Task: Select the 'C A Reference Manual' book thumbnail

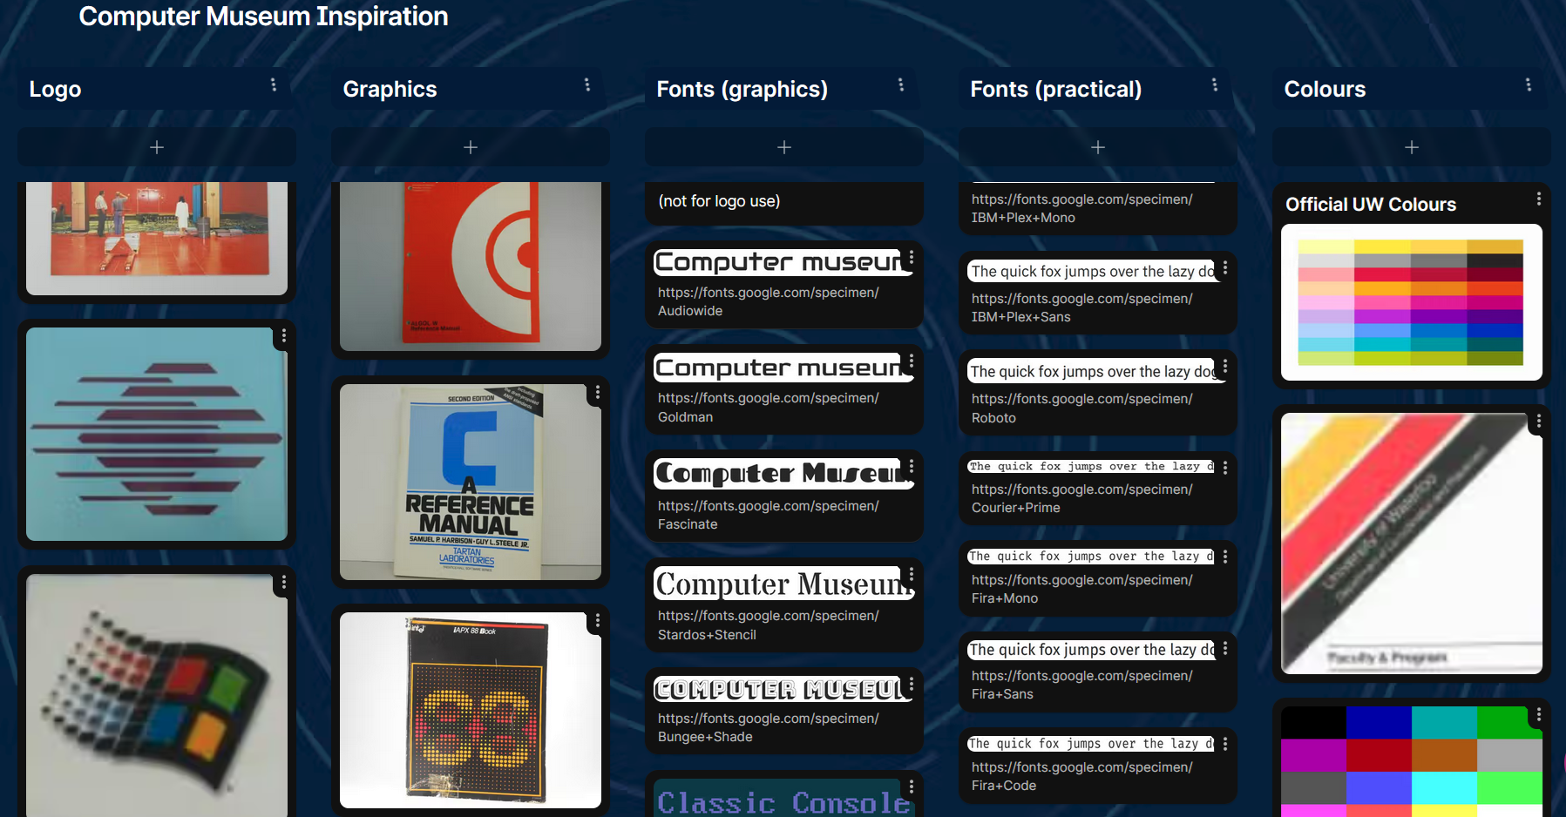Action: [x=470, y=482]
